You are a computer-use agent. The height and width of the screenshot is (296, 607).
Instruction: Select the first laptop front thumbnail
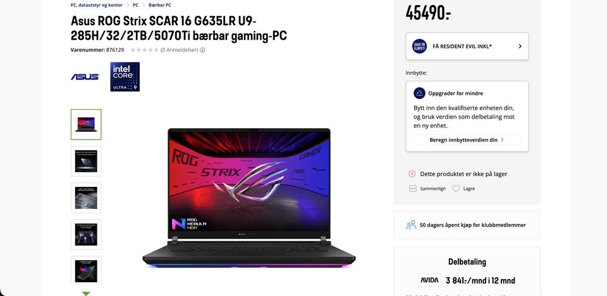tap(86, 124)
